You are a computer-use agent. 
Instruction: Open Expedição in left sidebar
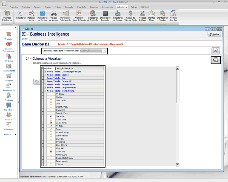(9, 106)
